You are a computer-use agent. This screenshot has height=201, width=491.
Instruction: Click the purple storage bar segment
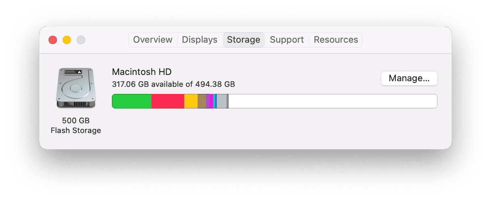pyautogui.click(x=208, y=101)
